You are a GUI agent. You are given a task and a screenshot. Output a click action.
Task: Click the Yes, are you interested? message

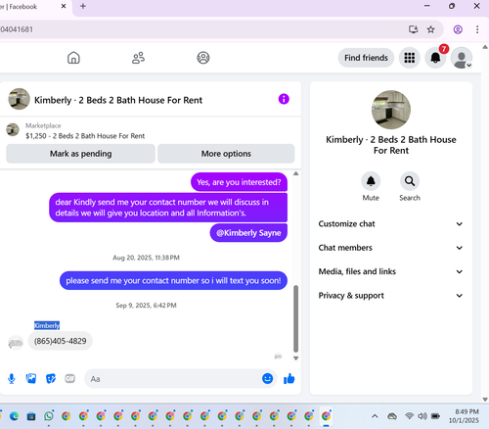(x=239, y=182)
